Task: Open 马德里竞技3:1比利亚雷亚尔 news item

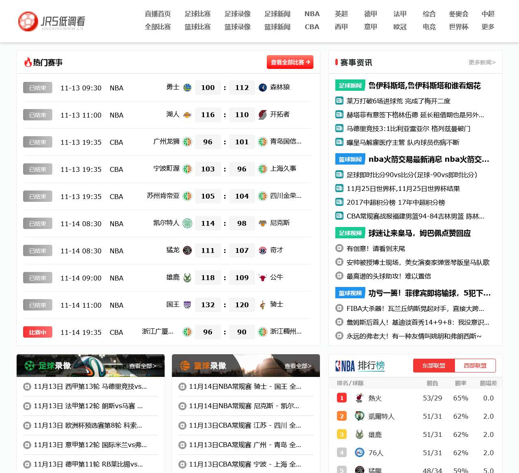Action: 408,128
